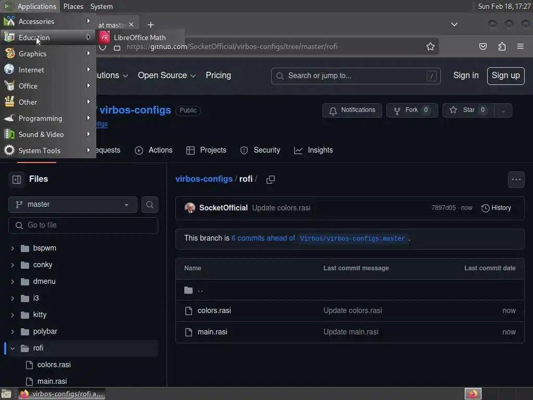
Task: Open the SocketOfficial author link
Action: click(223, 208)
